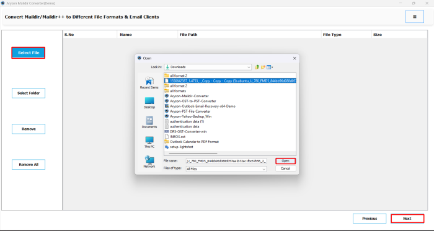Click the Remove button
This screenshot has height=231, width=434.
(x=29, y=129)
